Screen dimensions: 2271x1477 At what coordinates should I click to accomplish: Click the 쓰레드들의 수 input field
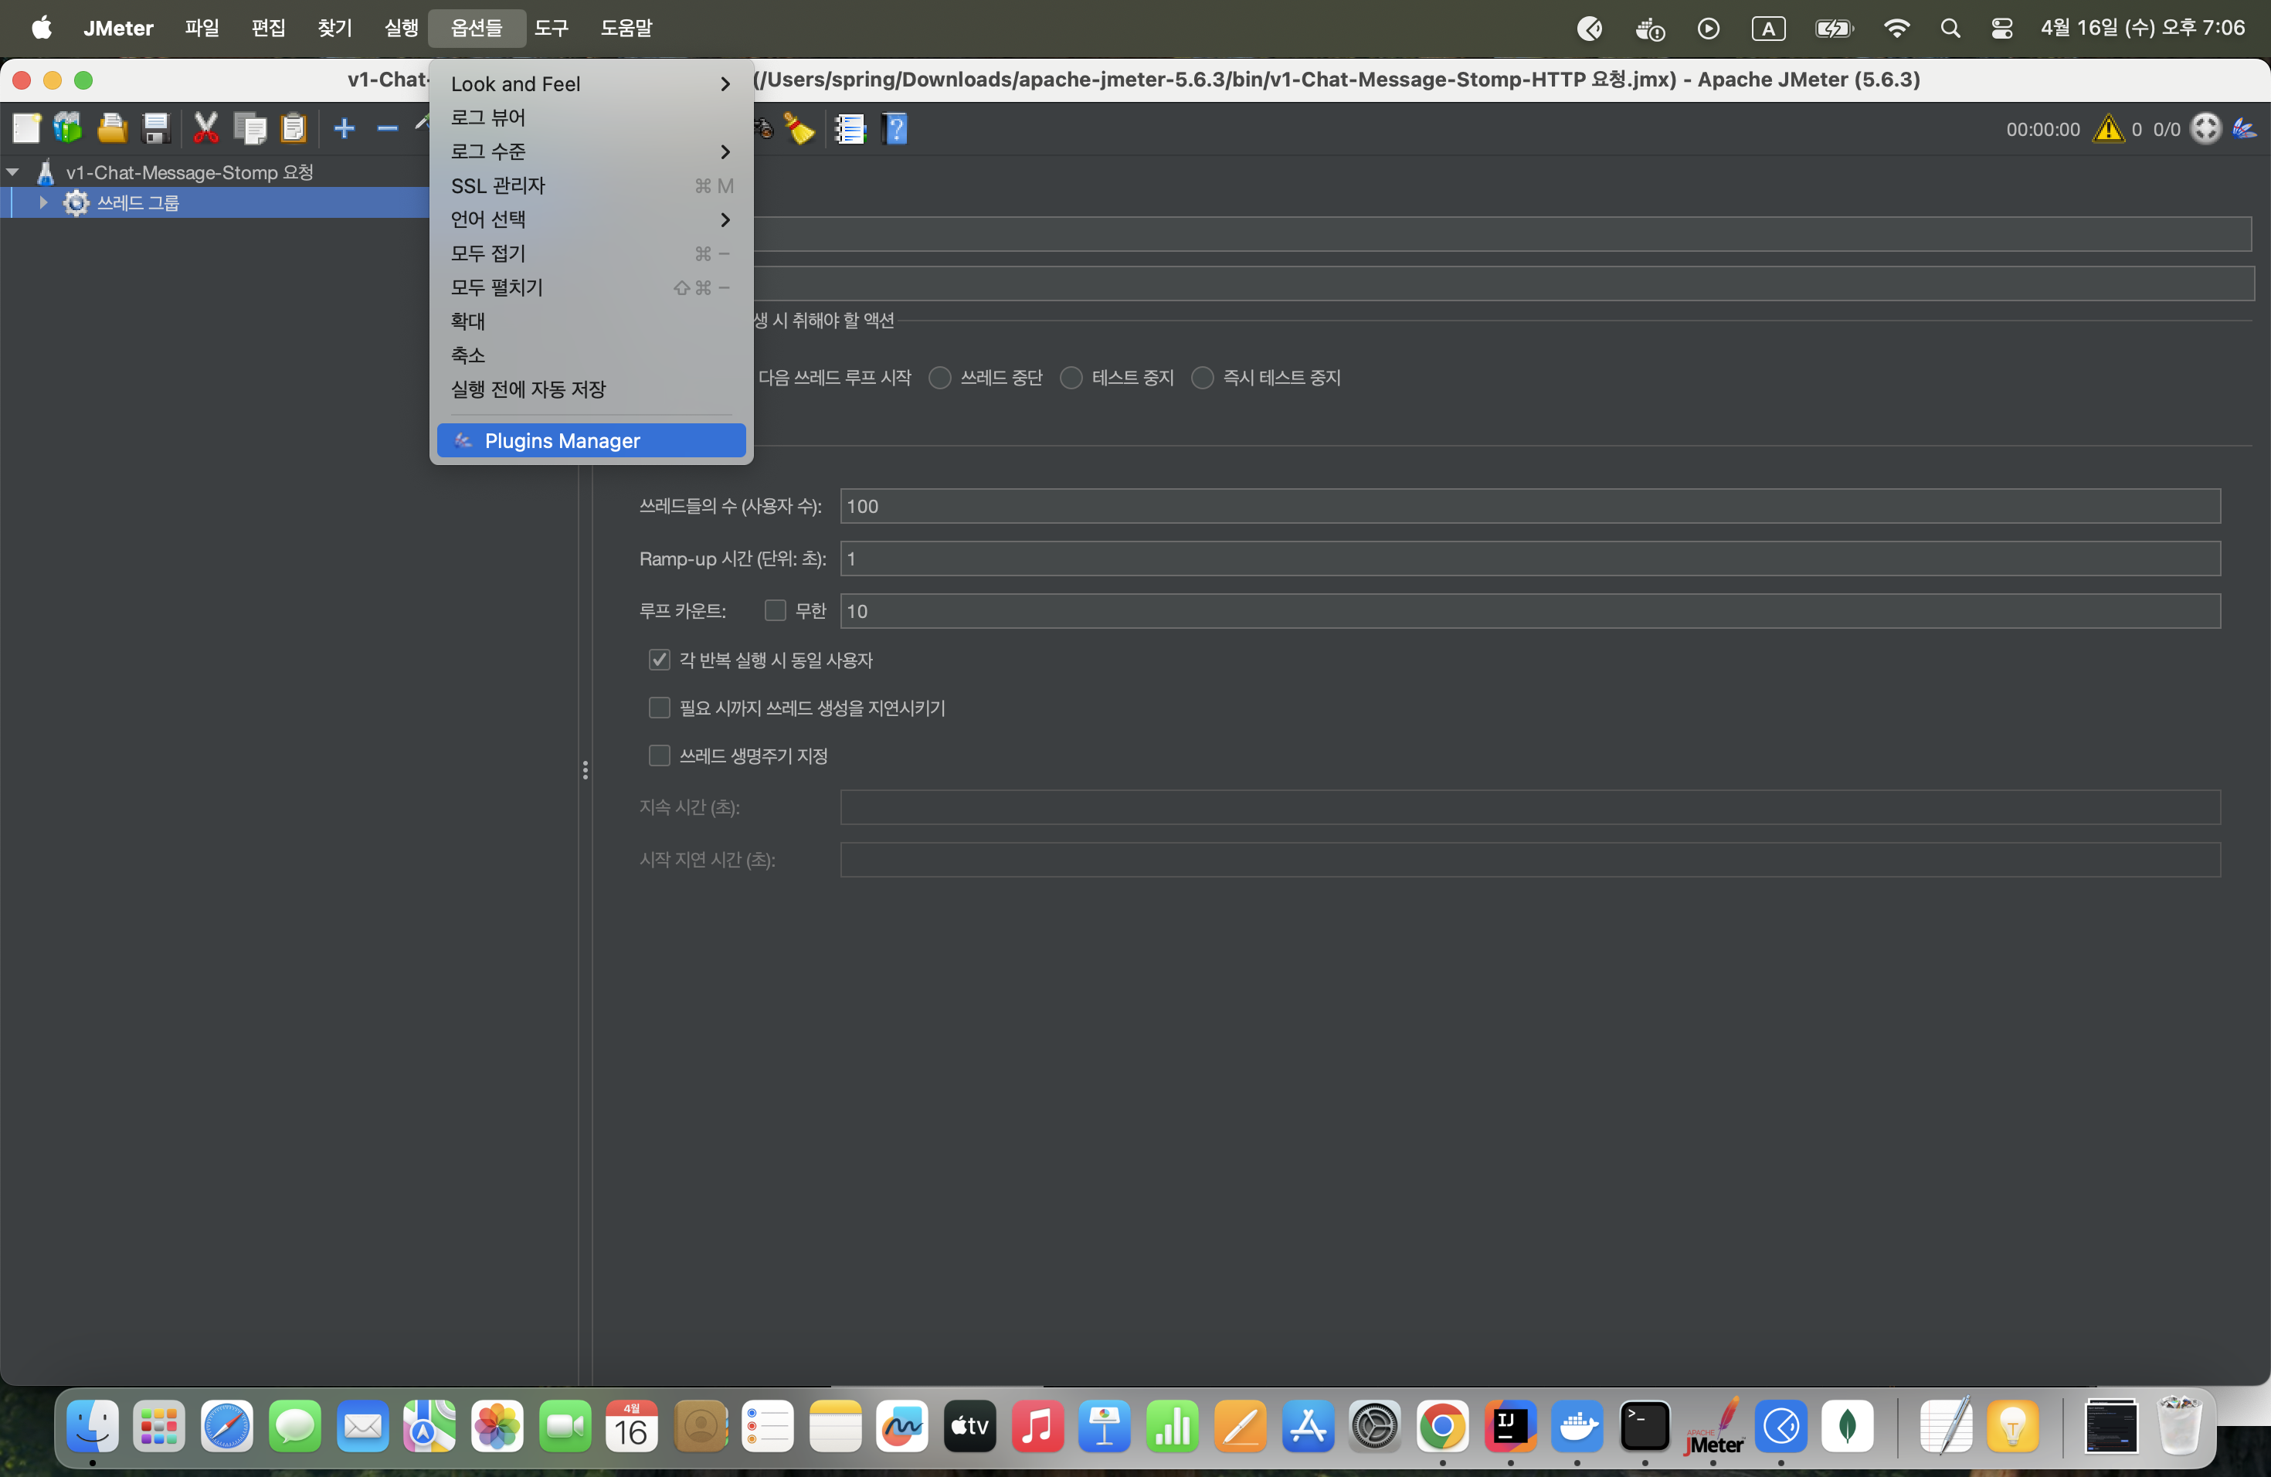point(1529,506)
